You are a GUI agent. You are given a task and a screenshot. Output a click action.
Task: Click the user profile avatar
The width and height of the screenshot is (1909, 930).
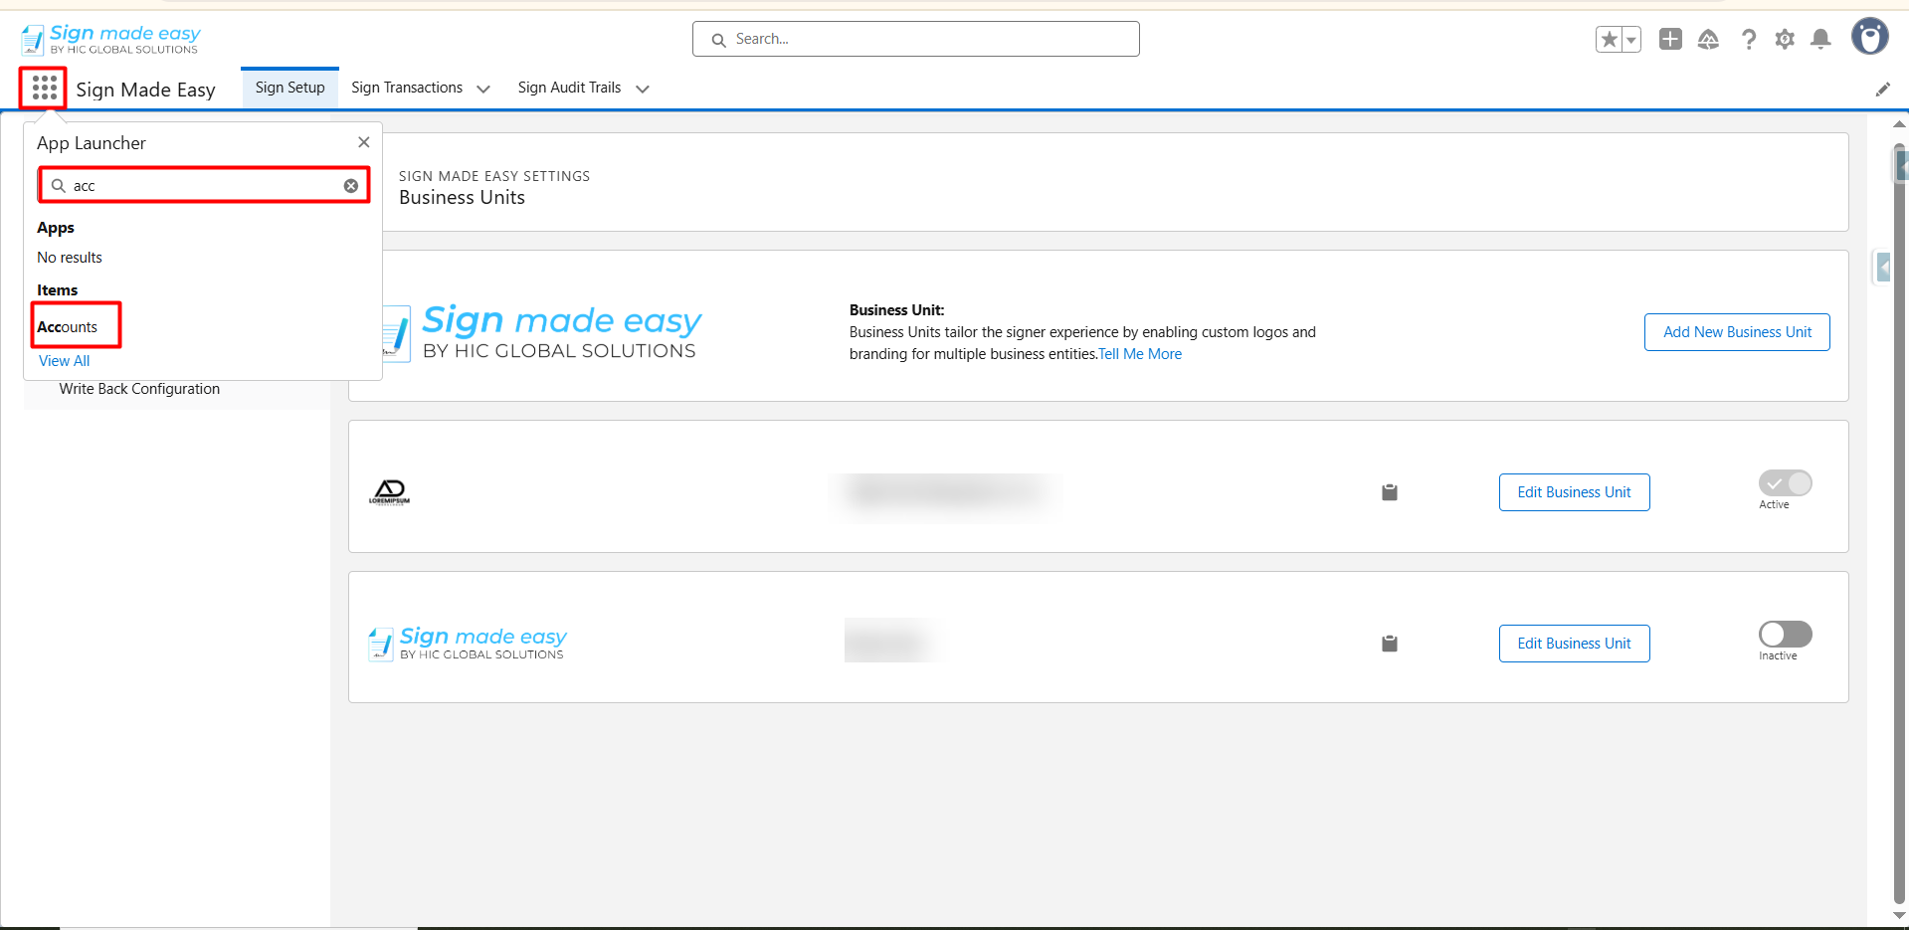click(1869, 37)
